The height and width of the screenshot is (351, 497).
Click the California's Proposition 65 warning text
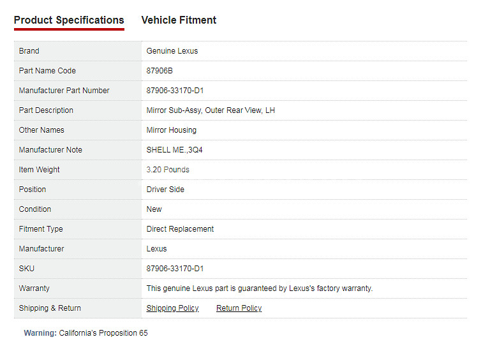pos(103,333)
